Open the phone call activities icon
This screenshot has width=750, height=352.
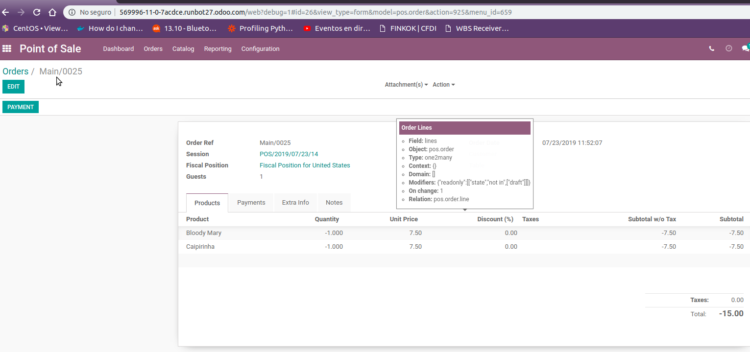tap(712, 48)
